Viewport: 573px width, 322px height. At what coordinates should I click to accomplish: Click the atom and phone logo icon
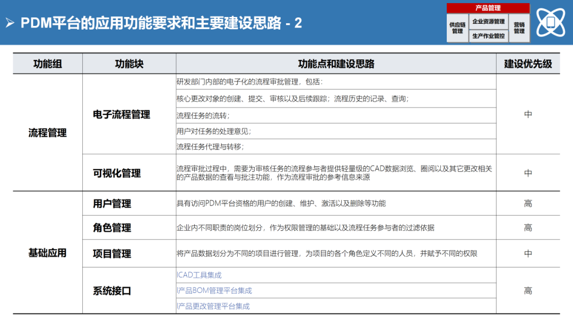[x=551, y=22]
